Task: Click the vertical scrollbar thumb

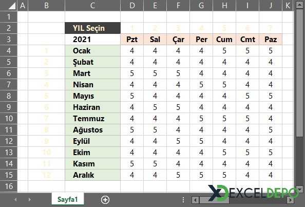Action: (x=299, y=73)
